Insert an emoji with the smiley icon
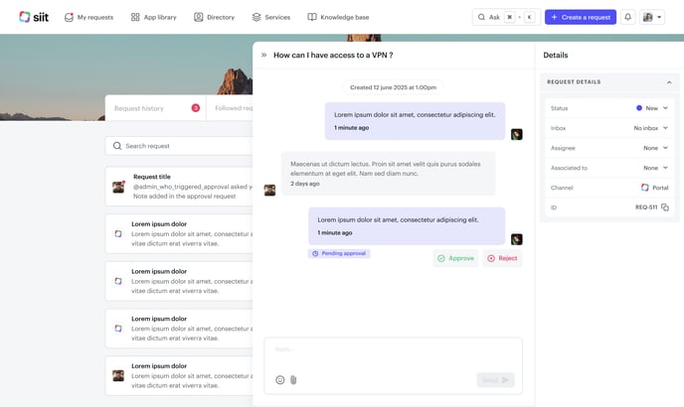The image size is (684, 407). 280,380
